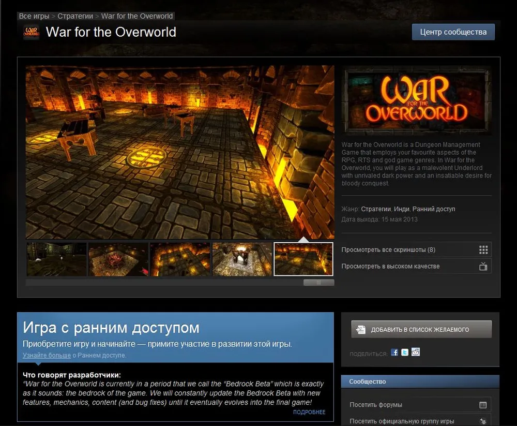Open Узнайте больше about early access

(x=47, y=355)
